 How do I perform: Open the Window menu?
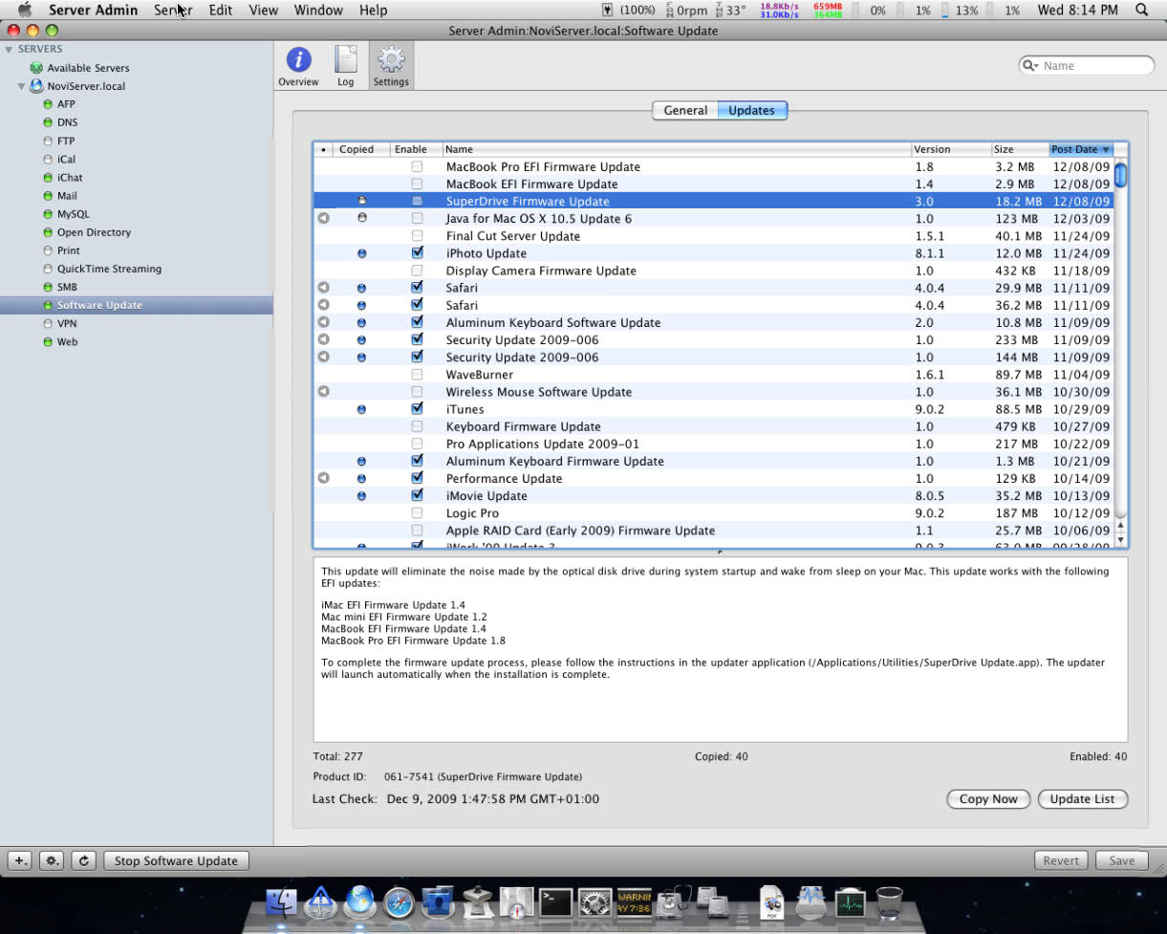tap(318, 10)
